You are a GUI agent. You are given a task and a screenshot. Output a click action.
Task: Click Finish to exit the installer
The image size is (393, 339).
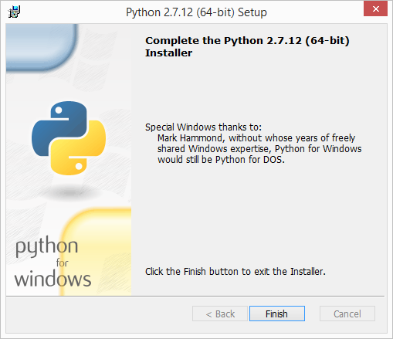pos(277,314)
